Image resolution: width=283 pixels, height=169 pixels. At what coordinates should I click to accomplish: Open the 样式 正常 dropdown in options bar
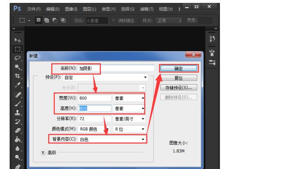[x=169, y=21]
